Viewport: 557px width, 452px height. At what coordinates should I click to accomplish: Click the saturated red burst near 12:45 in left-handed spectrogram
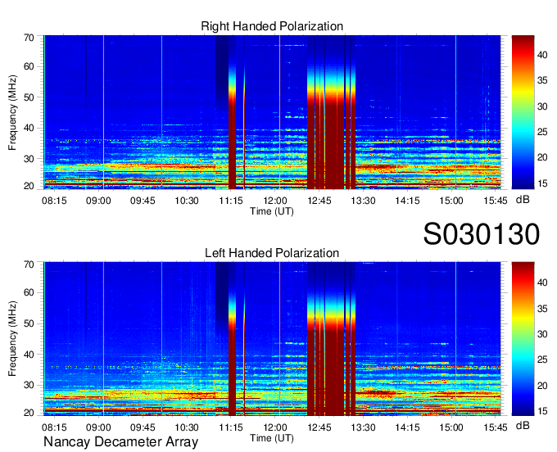pos(331,369)
